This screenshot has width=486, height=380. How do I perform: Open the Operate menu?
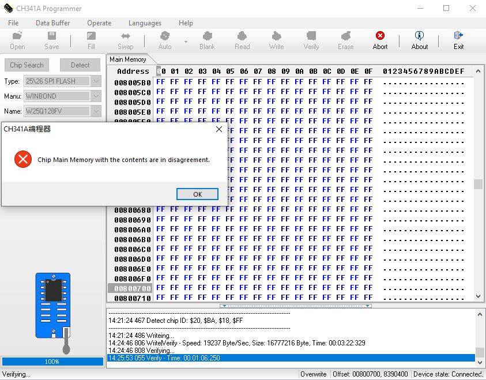(99, 23)
